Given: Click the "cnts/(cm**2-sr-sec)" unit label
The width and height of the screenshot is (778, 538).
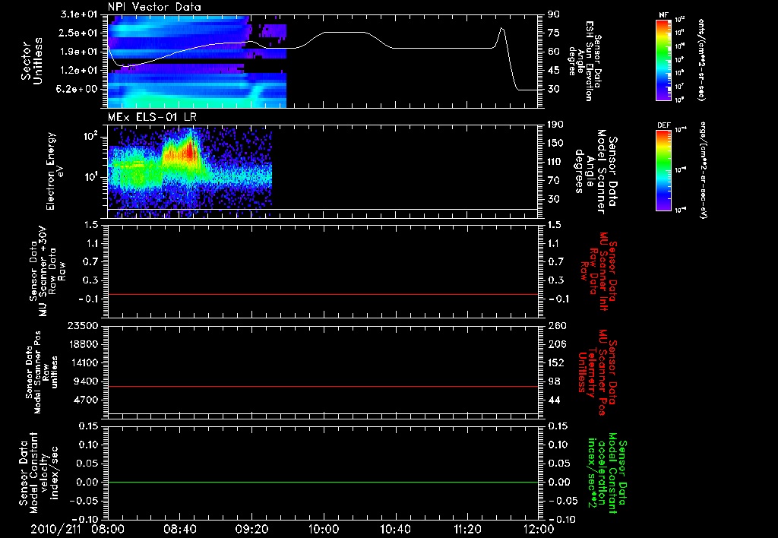Looking at the screenshot, I should tap(701, 59).
